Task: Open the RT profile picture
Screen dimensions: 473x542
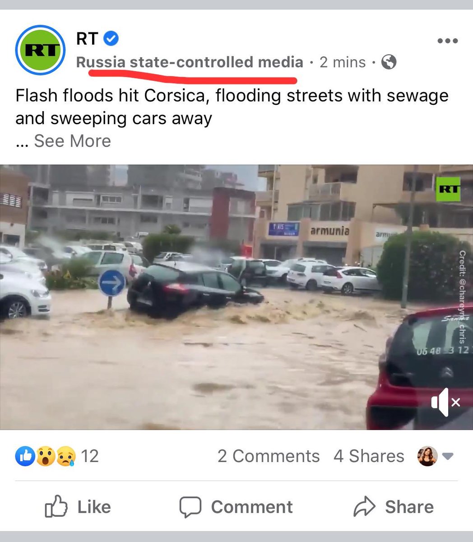Action: pyautogui.click(x=40, y=50)
